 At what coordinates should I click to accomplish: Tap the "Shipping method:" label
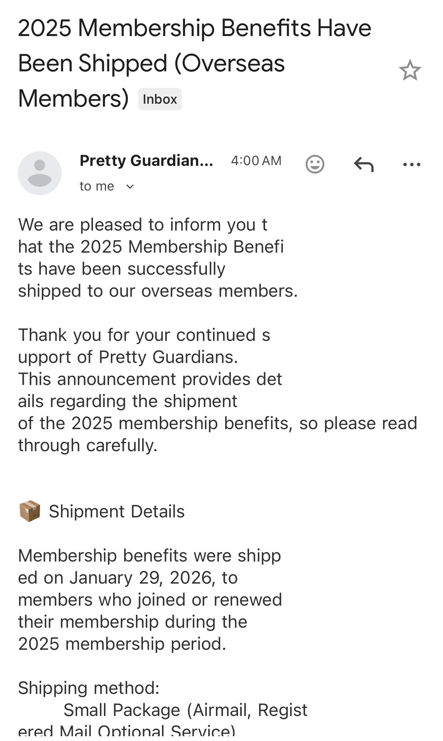click(89, 688)
